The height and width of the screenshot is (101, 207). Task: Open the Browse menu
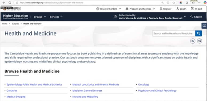[40, 17]
